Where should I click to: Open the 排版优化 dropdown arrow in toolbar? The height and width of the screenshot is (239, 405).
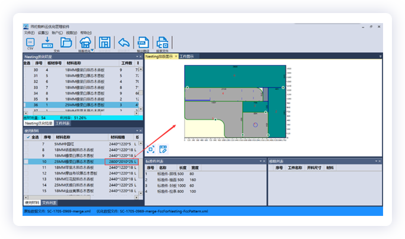point(92,51)
